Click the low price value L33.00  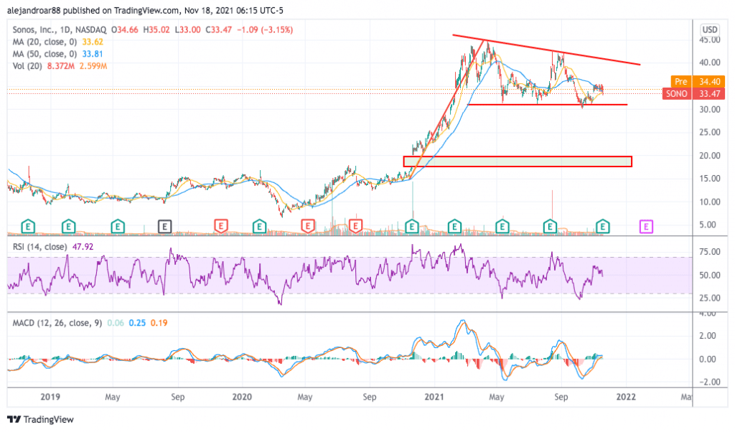(187, 30)
